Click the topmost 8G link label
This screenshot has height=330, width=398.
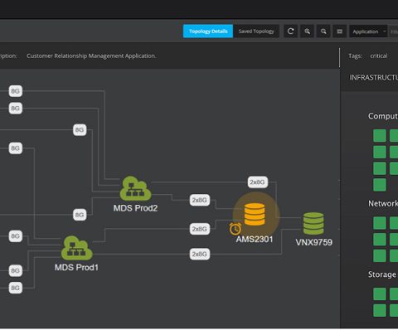[16, 91]
